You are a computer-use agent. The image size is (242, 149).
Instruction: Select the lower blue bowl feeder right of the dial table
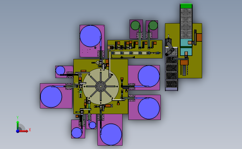click(149, 108)
